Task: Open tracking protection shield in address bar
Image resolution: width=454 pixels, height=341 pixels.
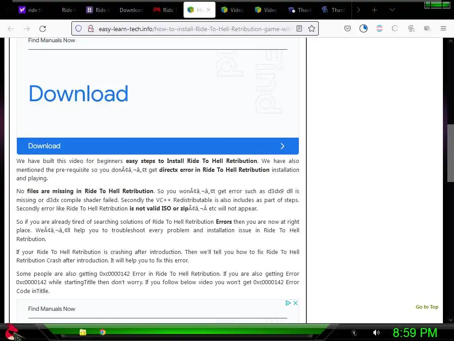Action: [78, 28]
